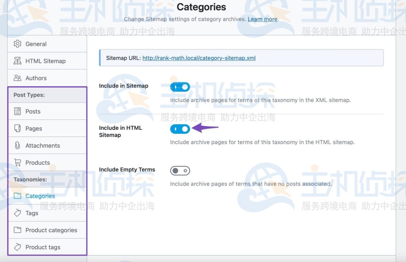Enable the Include Empty Terms toggle
This screenshot has height=262, width=406.
(x=180, y=171)
